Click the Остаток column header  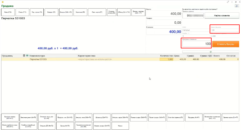coord(231,56)
